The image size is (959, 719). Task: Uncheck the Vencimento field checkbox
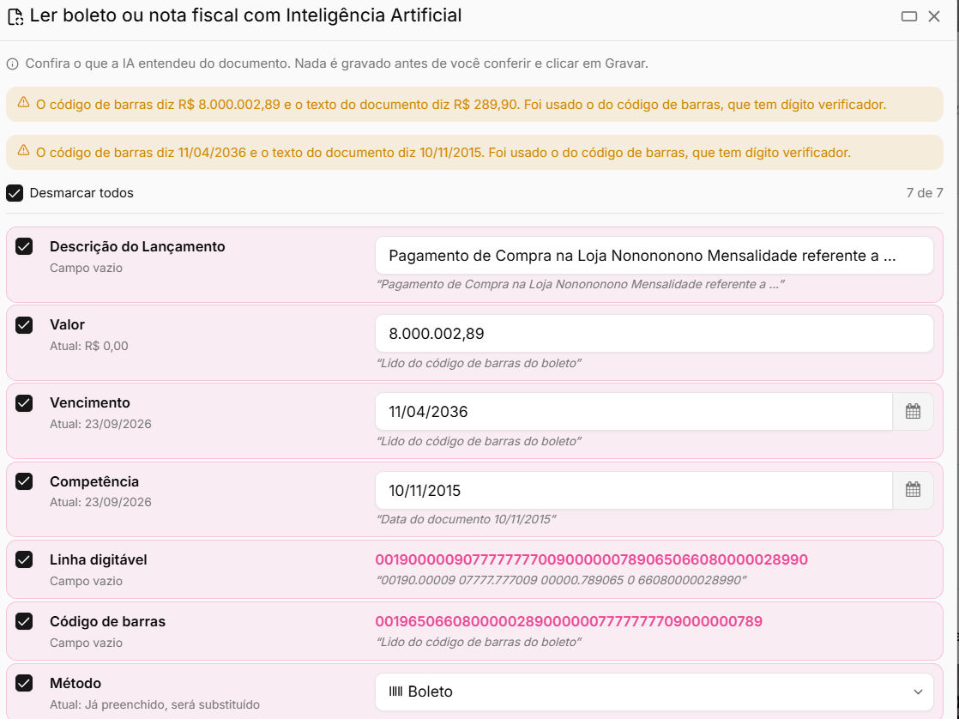point(24,403)
